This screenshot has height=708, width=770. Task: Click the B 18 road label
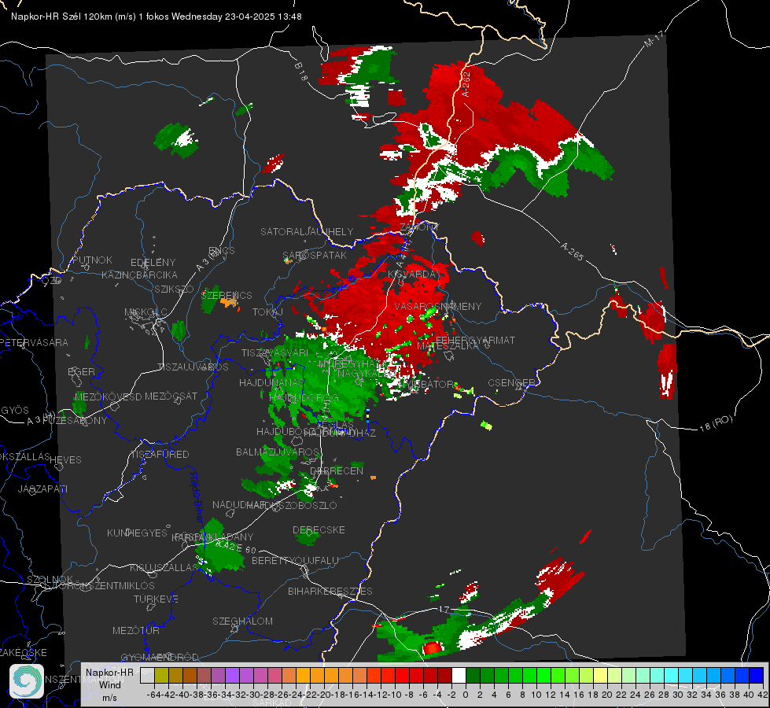tap(301, 72)
